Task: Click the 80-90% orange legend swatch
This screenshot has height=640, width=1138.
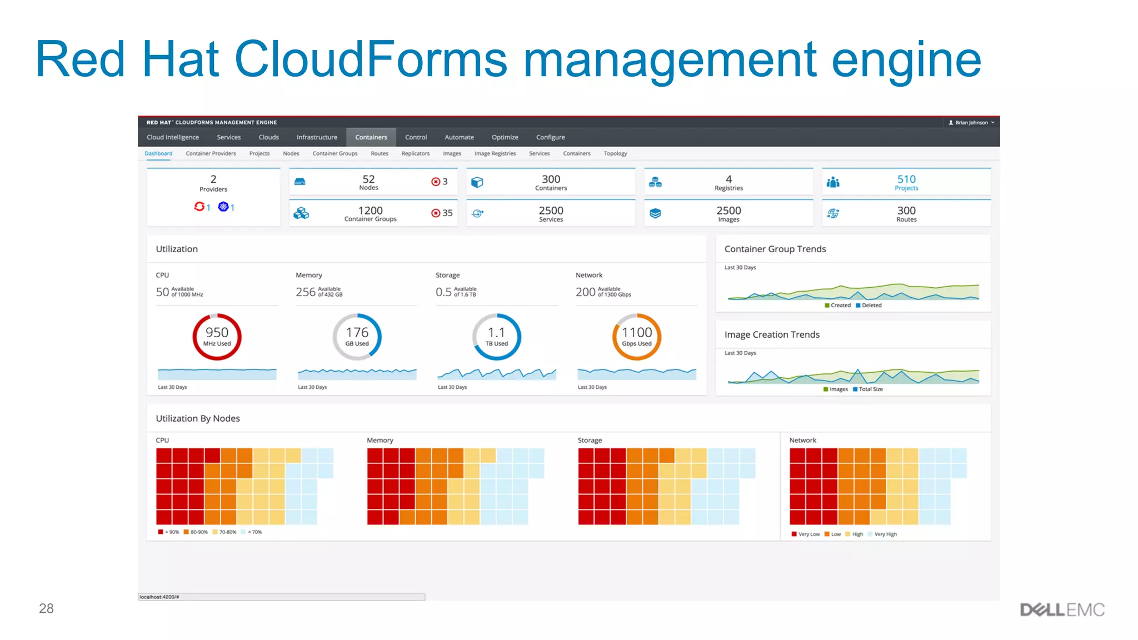Action: tap(186, 532)
